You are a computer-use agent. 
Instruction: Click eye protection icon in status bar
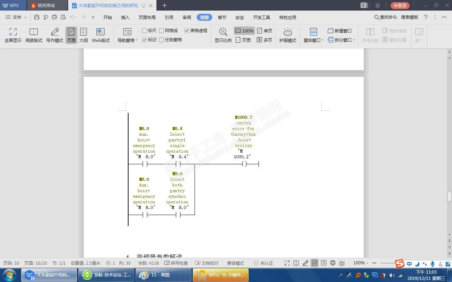(x=342, y=263)
